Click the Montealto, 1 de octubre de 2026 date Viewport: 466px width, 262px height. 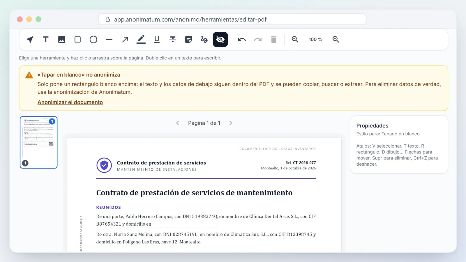[x=288, y=168]
